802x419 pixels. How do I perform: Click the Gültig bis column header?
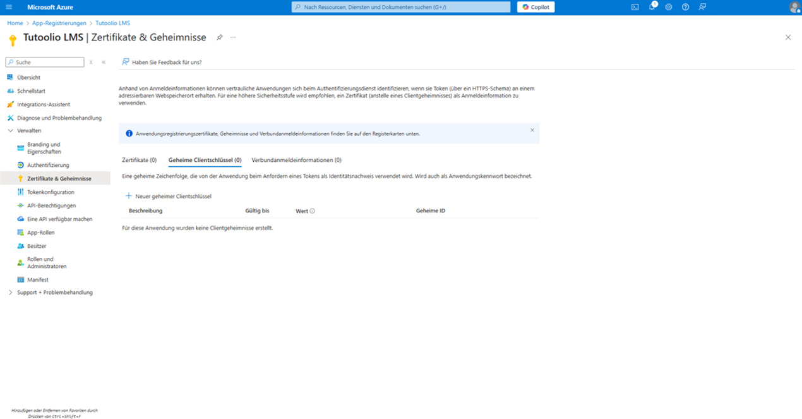click(257, 210)
